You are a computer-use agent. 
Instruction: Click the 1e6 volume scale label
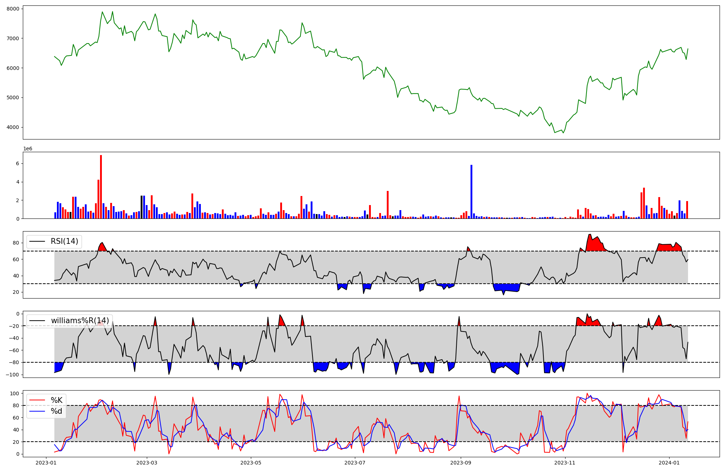28,149
